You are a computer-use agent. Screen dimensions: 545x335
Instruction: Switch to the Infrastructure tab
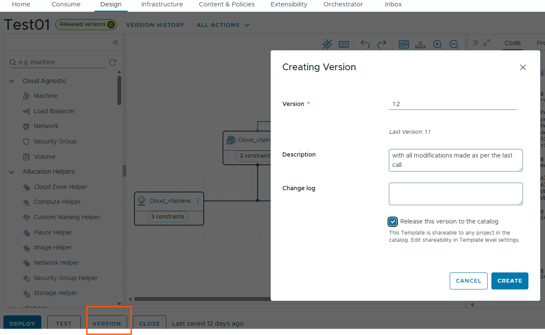(x=162, y=4)
